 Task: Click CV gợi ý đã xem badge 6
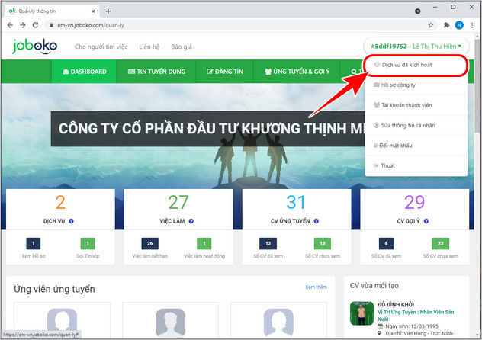(x=386, y=243)
